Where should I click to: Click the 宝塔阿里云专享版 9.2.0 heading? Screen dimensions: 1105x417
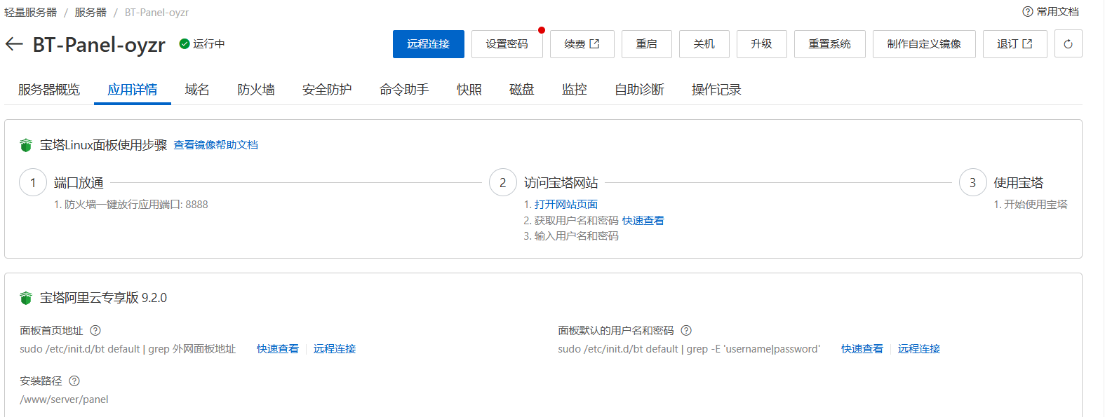click(103, 298)
